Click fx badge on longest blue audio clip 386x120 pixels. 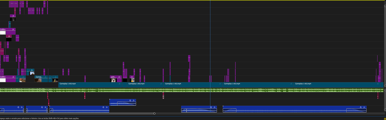364,107
